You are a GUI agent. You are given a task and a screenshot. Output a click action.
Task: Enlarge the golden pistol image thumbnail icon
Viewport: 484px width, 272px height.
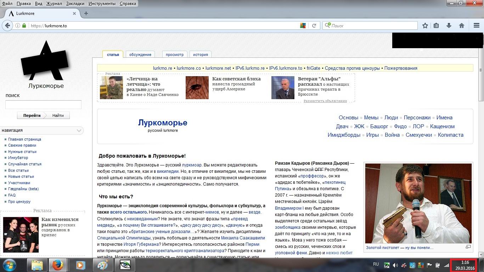(x=468, y=247)
